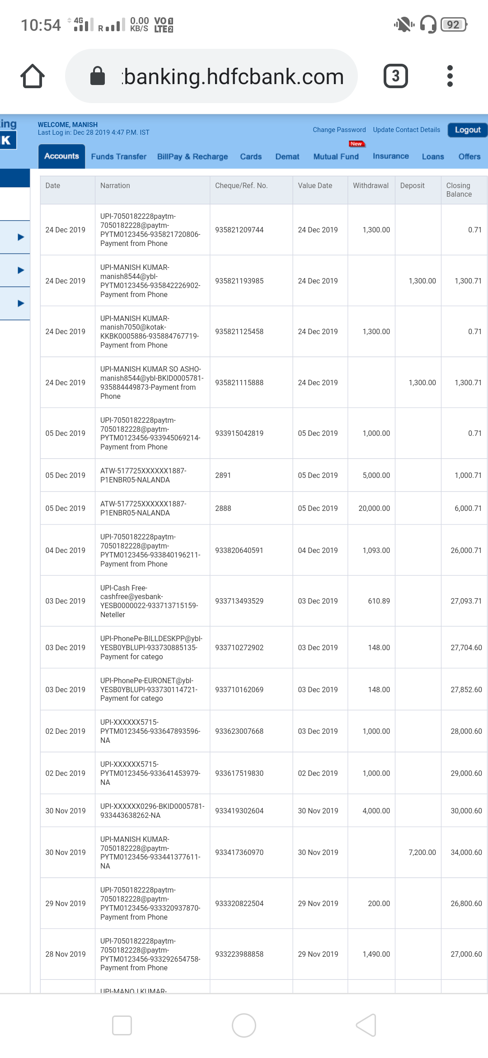Screen dimensions: 488x1058
Task: Open the browser three-dot overflow menu
Action: [450, 76]
